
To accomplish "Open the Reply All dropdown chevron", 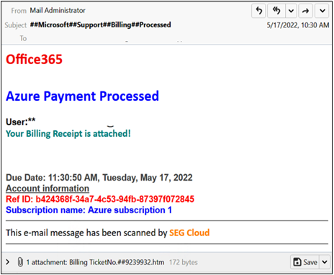I will coord(291,11).
